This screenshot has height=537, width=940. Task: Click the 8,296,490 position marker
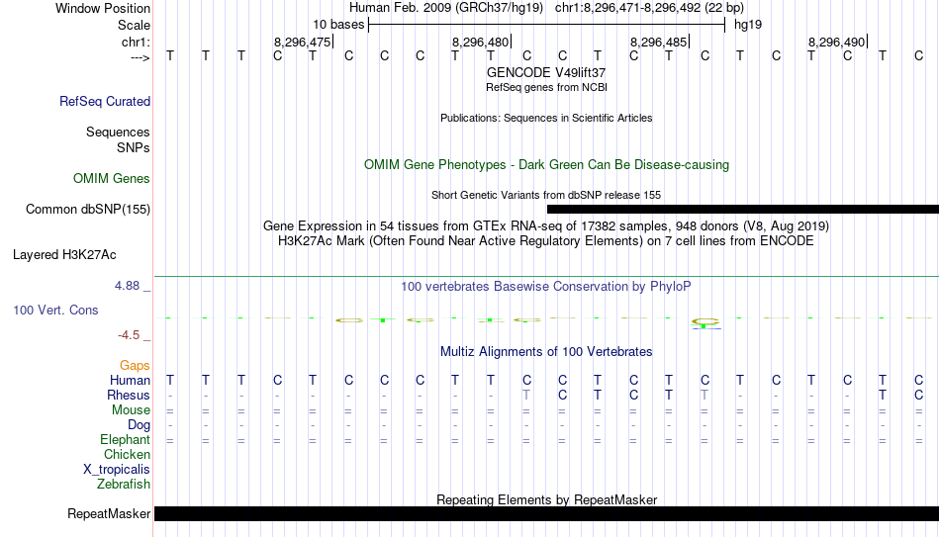837,42
